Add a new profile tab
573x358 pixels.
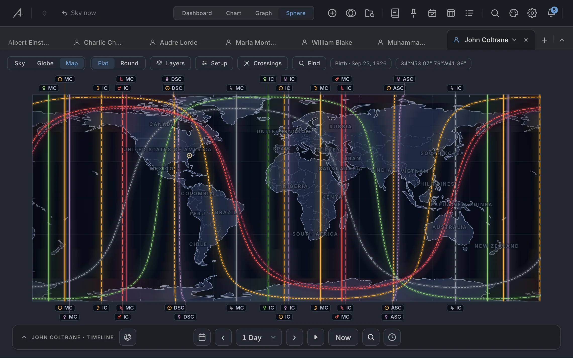(x=544, y=40)
